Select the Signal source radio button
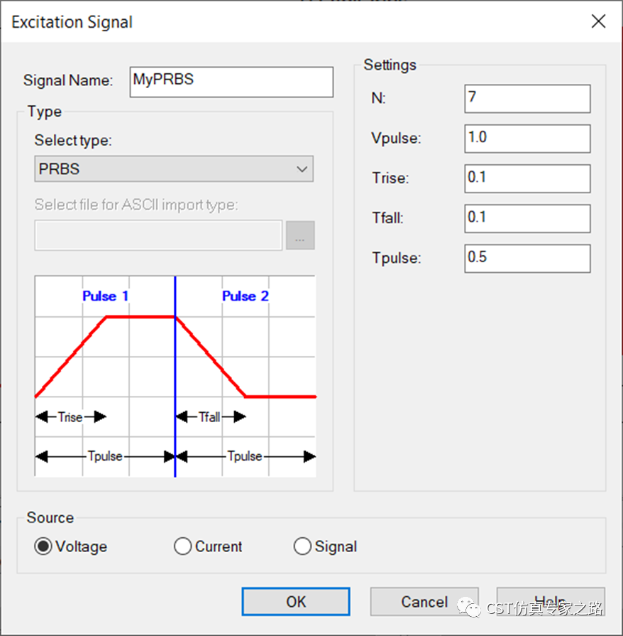Image resolution: width=623 pixels, height=636 pixels. point(303,546)
